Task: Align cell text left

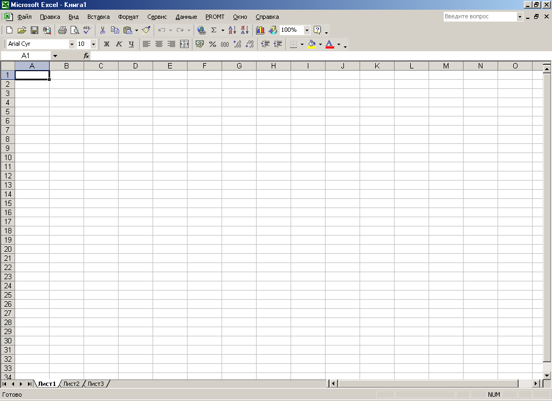Action: coord(147,44)
